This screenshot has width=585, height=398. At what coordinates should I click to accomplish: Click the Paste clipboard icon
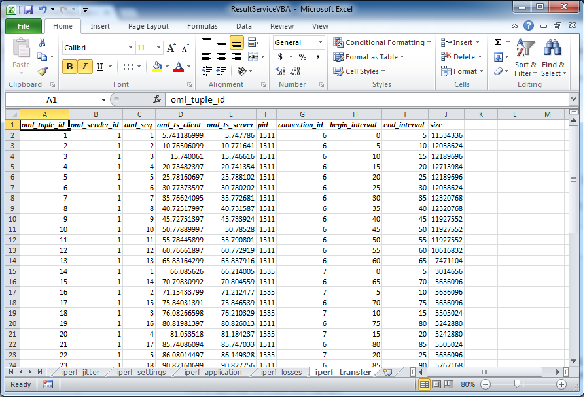pyautogui.click(x=21, y=48)
